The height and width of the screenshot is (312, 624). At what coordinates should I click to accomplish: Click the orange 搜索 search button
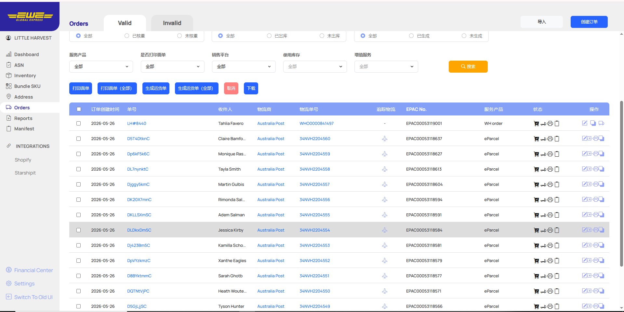(x=468, y=66)
